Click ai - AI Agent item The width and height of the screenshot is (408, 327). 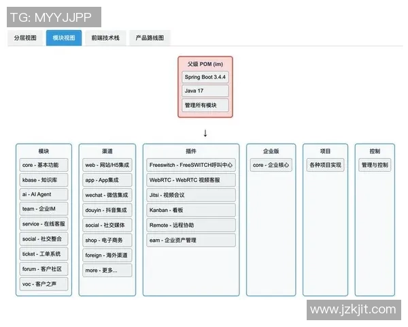point(44,194)
